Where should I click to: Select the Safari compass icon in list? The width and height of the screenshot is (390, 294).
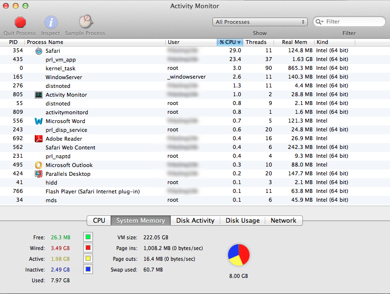click(x=39, y=51)
